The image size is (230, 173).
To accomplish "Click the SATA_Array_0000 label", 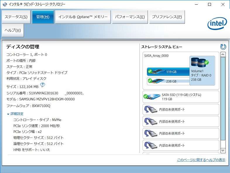I will click(x=156, y=56).
